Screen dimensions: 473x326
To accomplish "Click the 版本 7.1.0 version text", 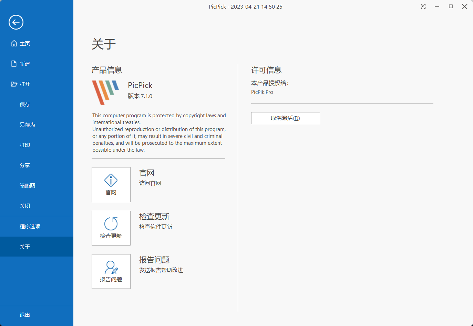I will (140, 96).
